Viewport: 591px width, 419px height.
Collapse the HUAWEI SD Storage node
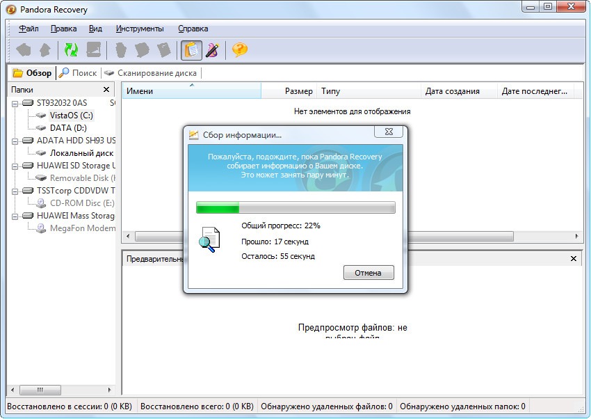click(15, 166)
